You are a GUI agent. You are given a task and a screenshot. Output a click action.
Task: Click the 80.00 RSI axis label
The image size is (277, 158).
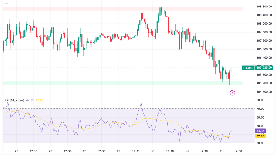[260, 100]
